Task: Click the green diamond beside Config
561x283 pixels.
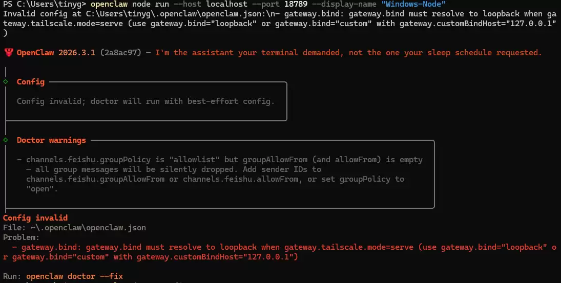Action: [6, 82]
